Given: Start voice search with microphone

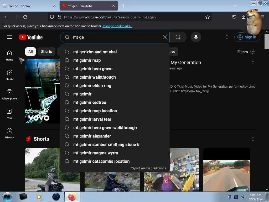Looking at the screenshot, I should [x=196, y=37].
